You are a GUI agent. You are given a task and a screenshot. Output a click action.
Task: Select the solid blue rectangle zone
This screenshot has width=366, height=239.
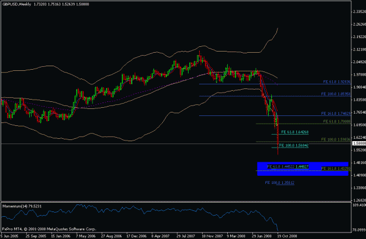point(303,169)
